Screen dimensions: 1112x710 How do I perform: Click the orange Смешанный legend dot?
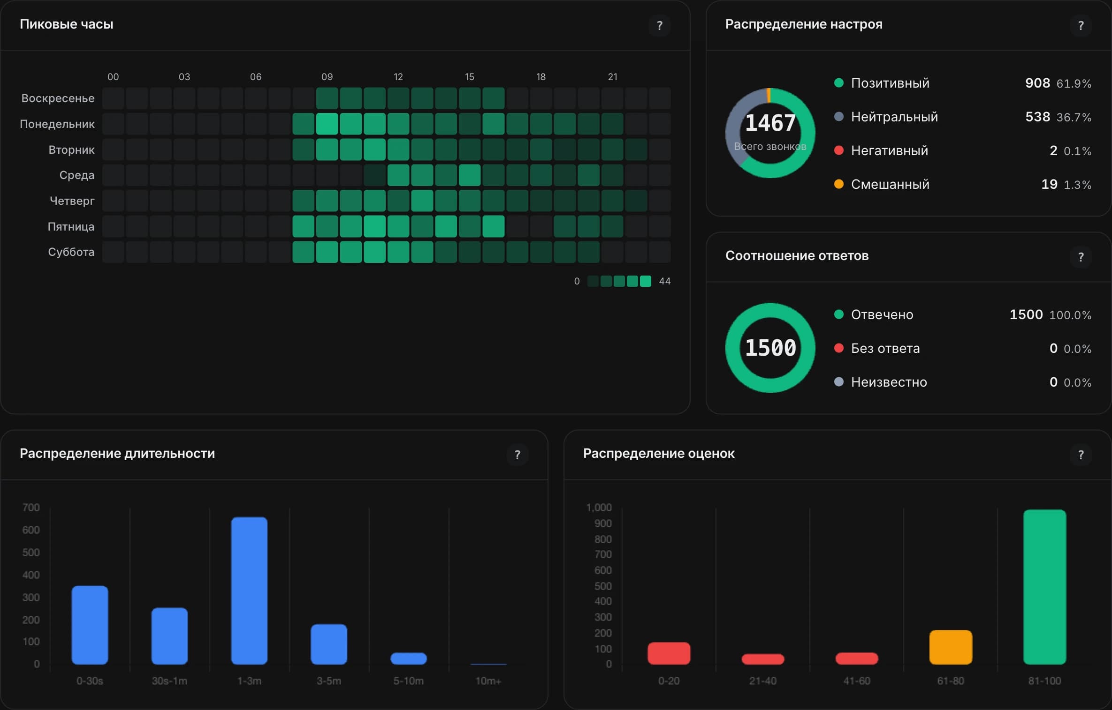click(839, 184)
